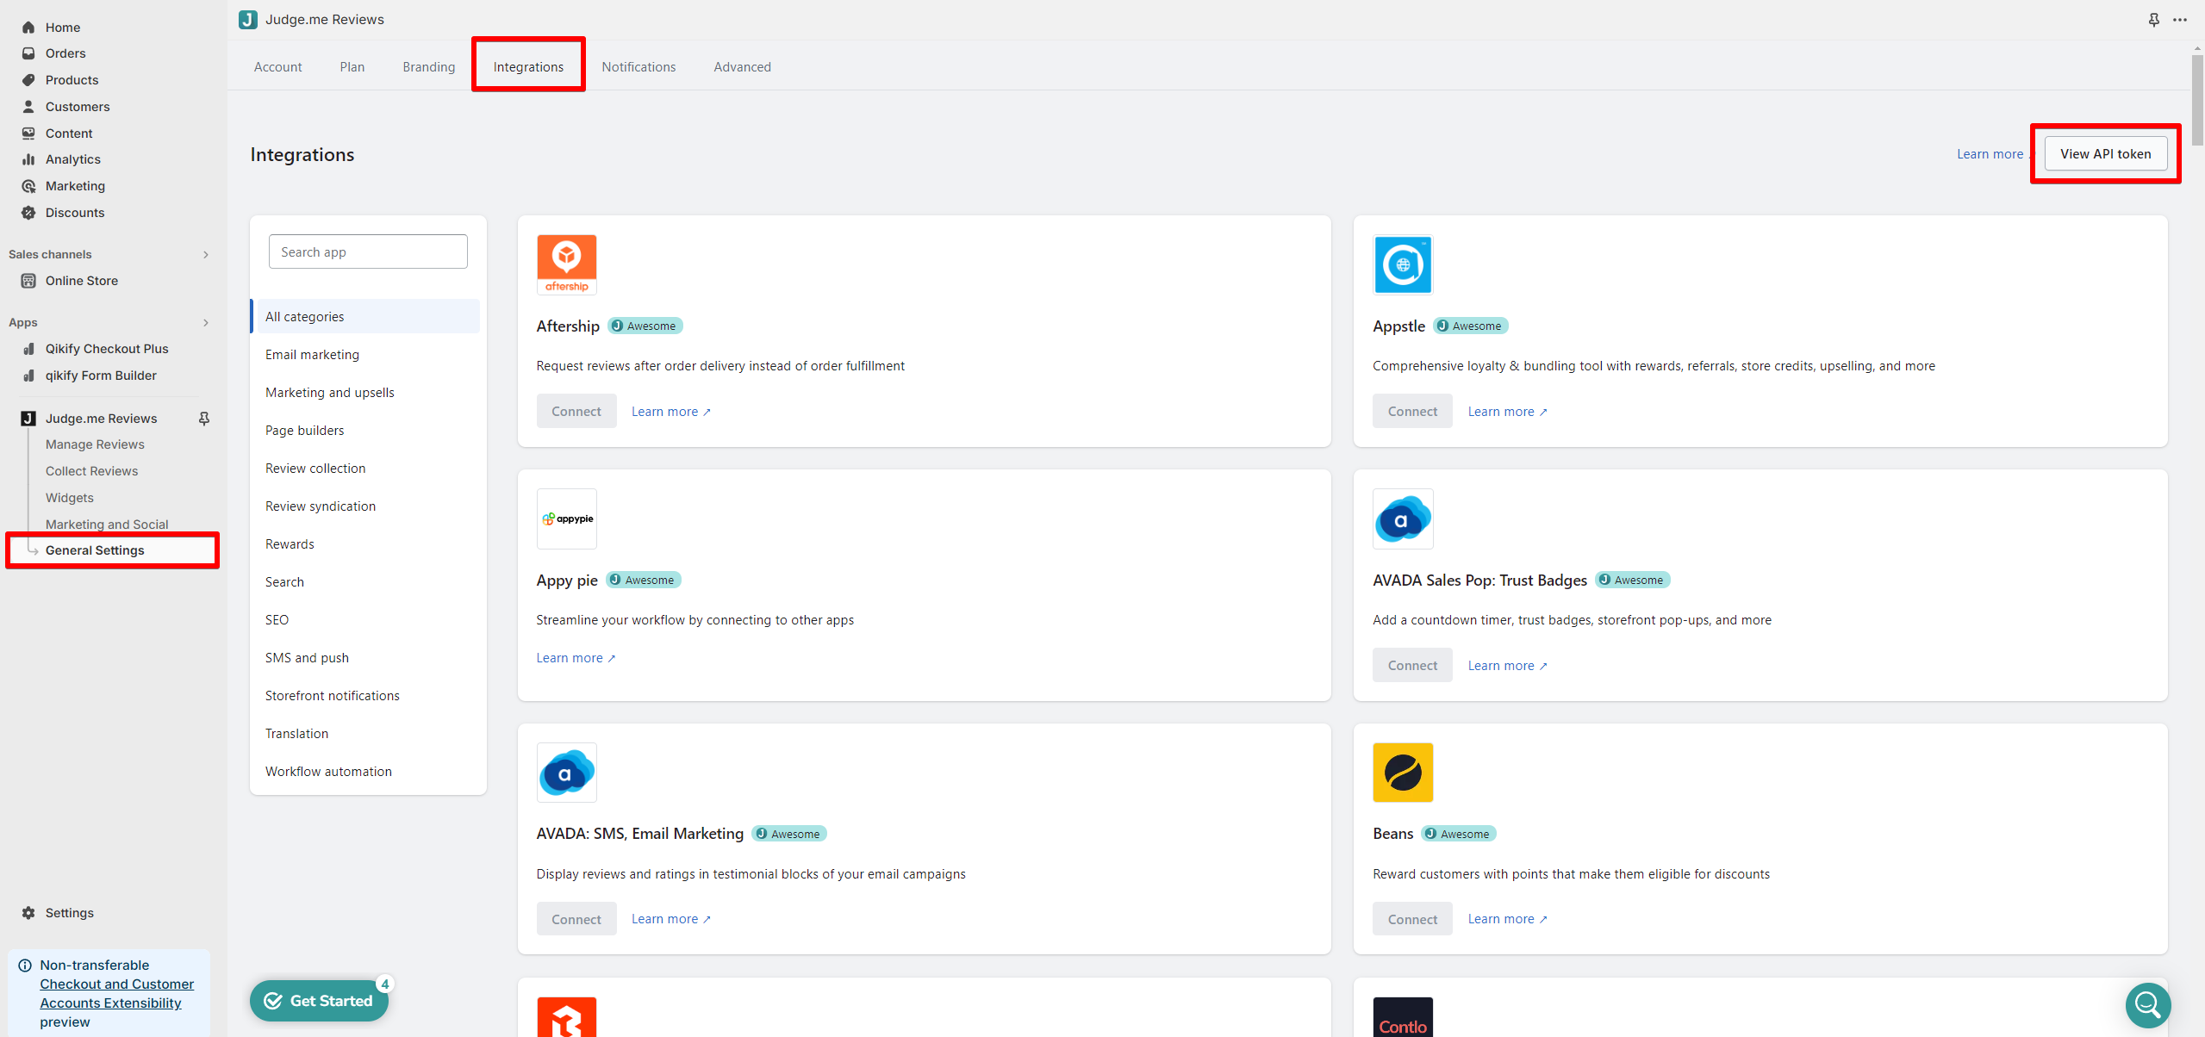Click the Beans app logo
Screen dimensions: 2205x1037
[x=1403, y=773]
